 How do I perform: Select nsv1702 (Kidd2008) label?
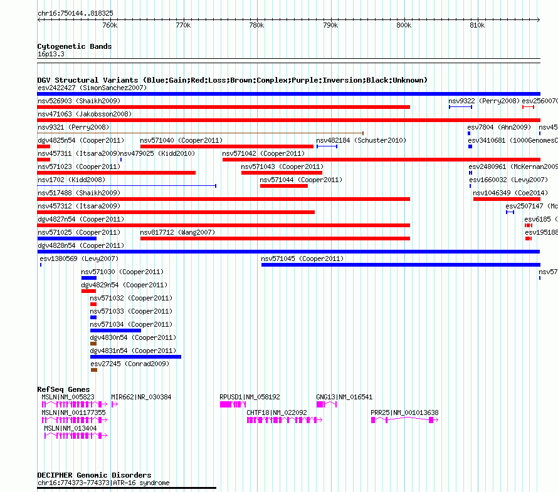[71, 180]
